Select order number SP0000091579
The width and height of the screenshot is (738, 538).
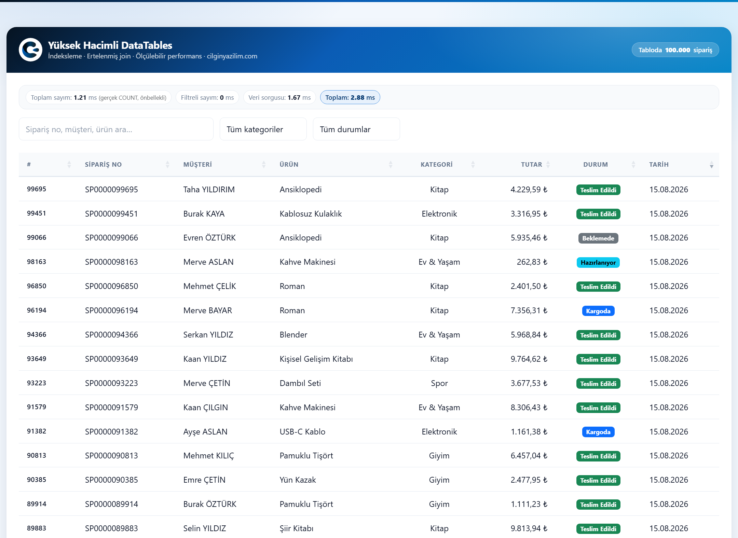coord(111,408)
